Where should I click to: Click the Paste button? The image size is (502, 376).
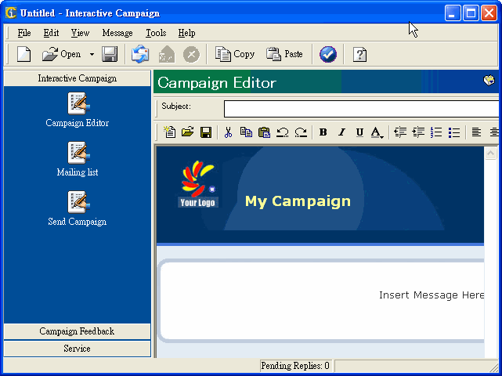pyautogui.click(x=284, y=54)
